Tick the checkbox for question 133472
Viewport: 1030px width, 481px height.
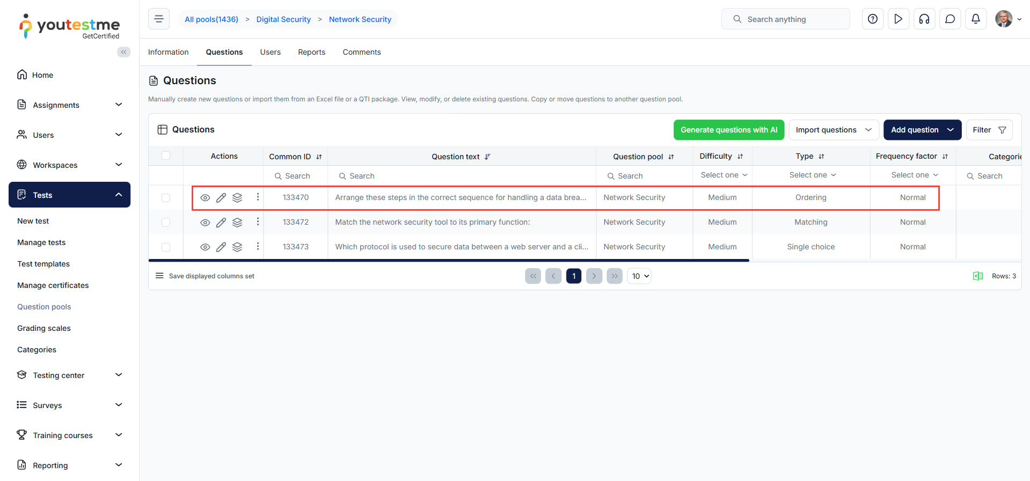pyautogui.click(x=166, y=223)
